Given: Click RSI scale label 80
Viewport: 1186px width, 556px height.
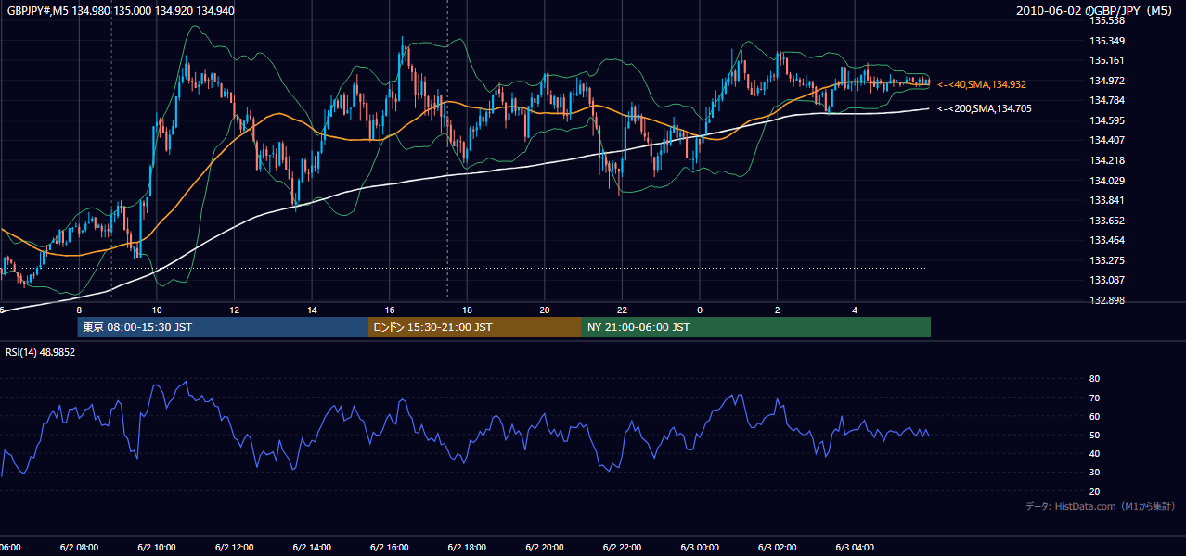Looking at the screenshot, I should coord(1094,379).
